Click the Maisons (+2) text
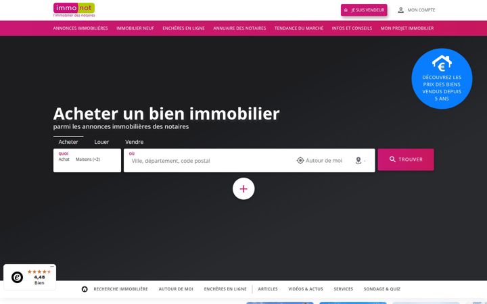487x304 pixels. 88,159
